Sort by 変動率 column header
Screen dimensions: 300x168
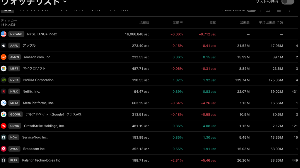click(178, 23)
